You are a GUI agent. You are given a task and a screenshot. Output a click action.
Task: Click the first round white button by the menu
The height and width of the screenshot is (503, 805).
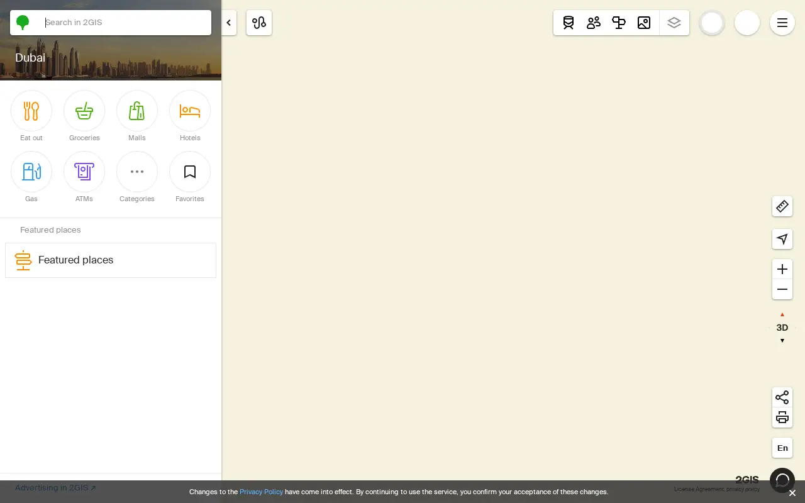click(712, 23)
